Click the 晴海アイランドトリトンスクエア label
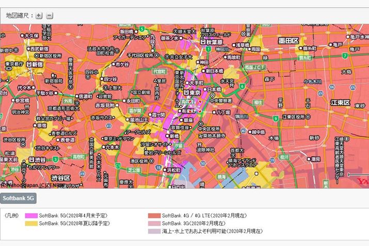This screenshot has height=246, width=369. pyautogui.click(x=242, y=163)
